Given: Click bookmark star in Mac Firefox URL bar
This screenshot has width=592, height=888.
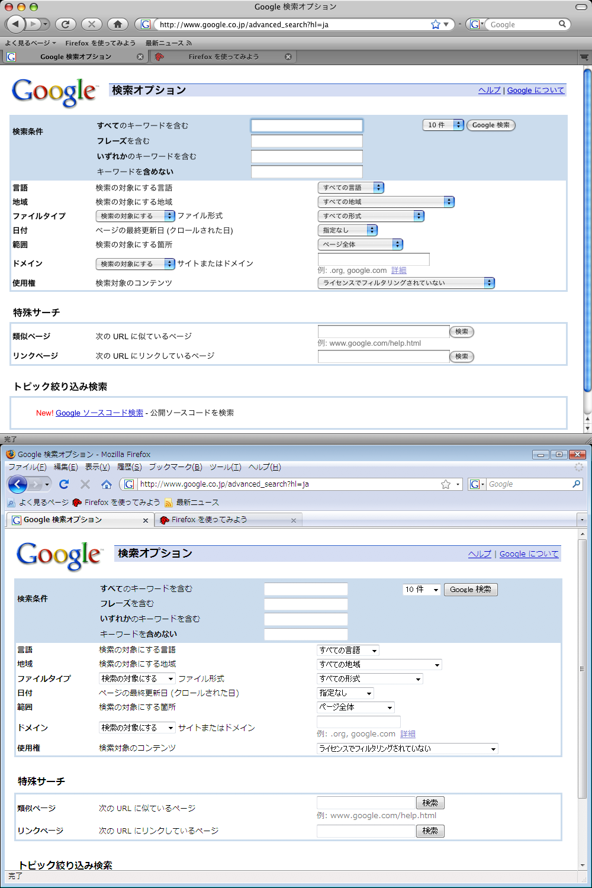Looking at the screenshot, I should pyautogui.click(x=436, y=24).
